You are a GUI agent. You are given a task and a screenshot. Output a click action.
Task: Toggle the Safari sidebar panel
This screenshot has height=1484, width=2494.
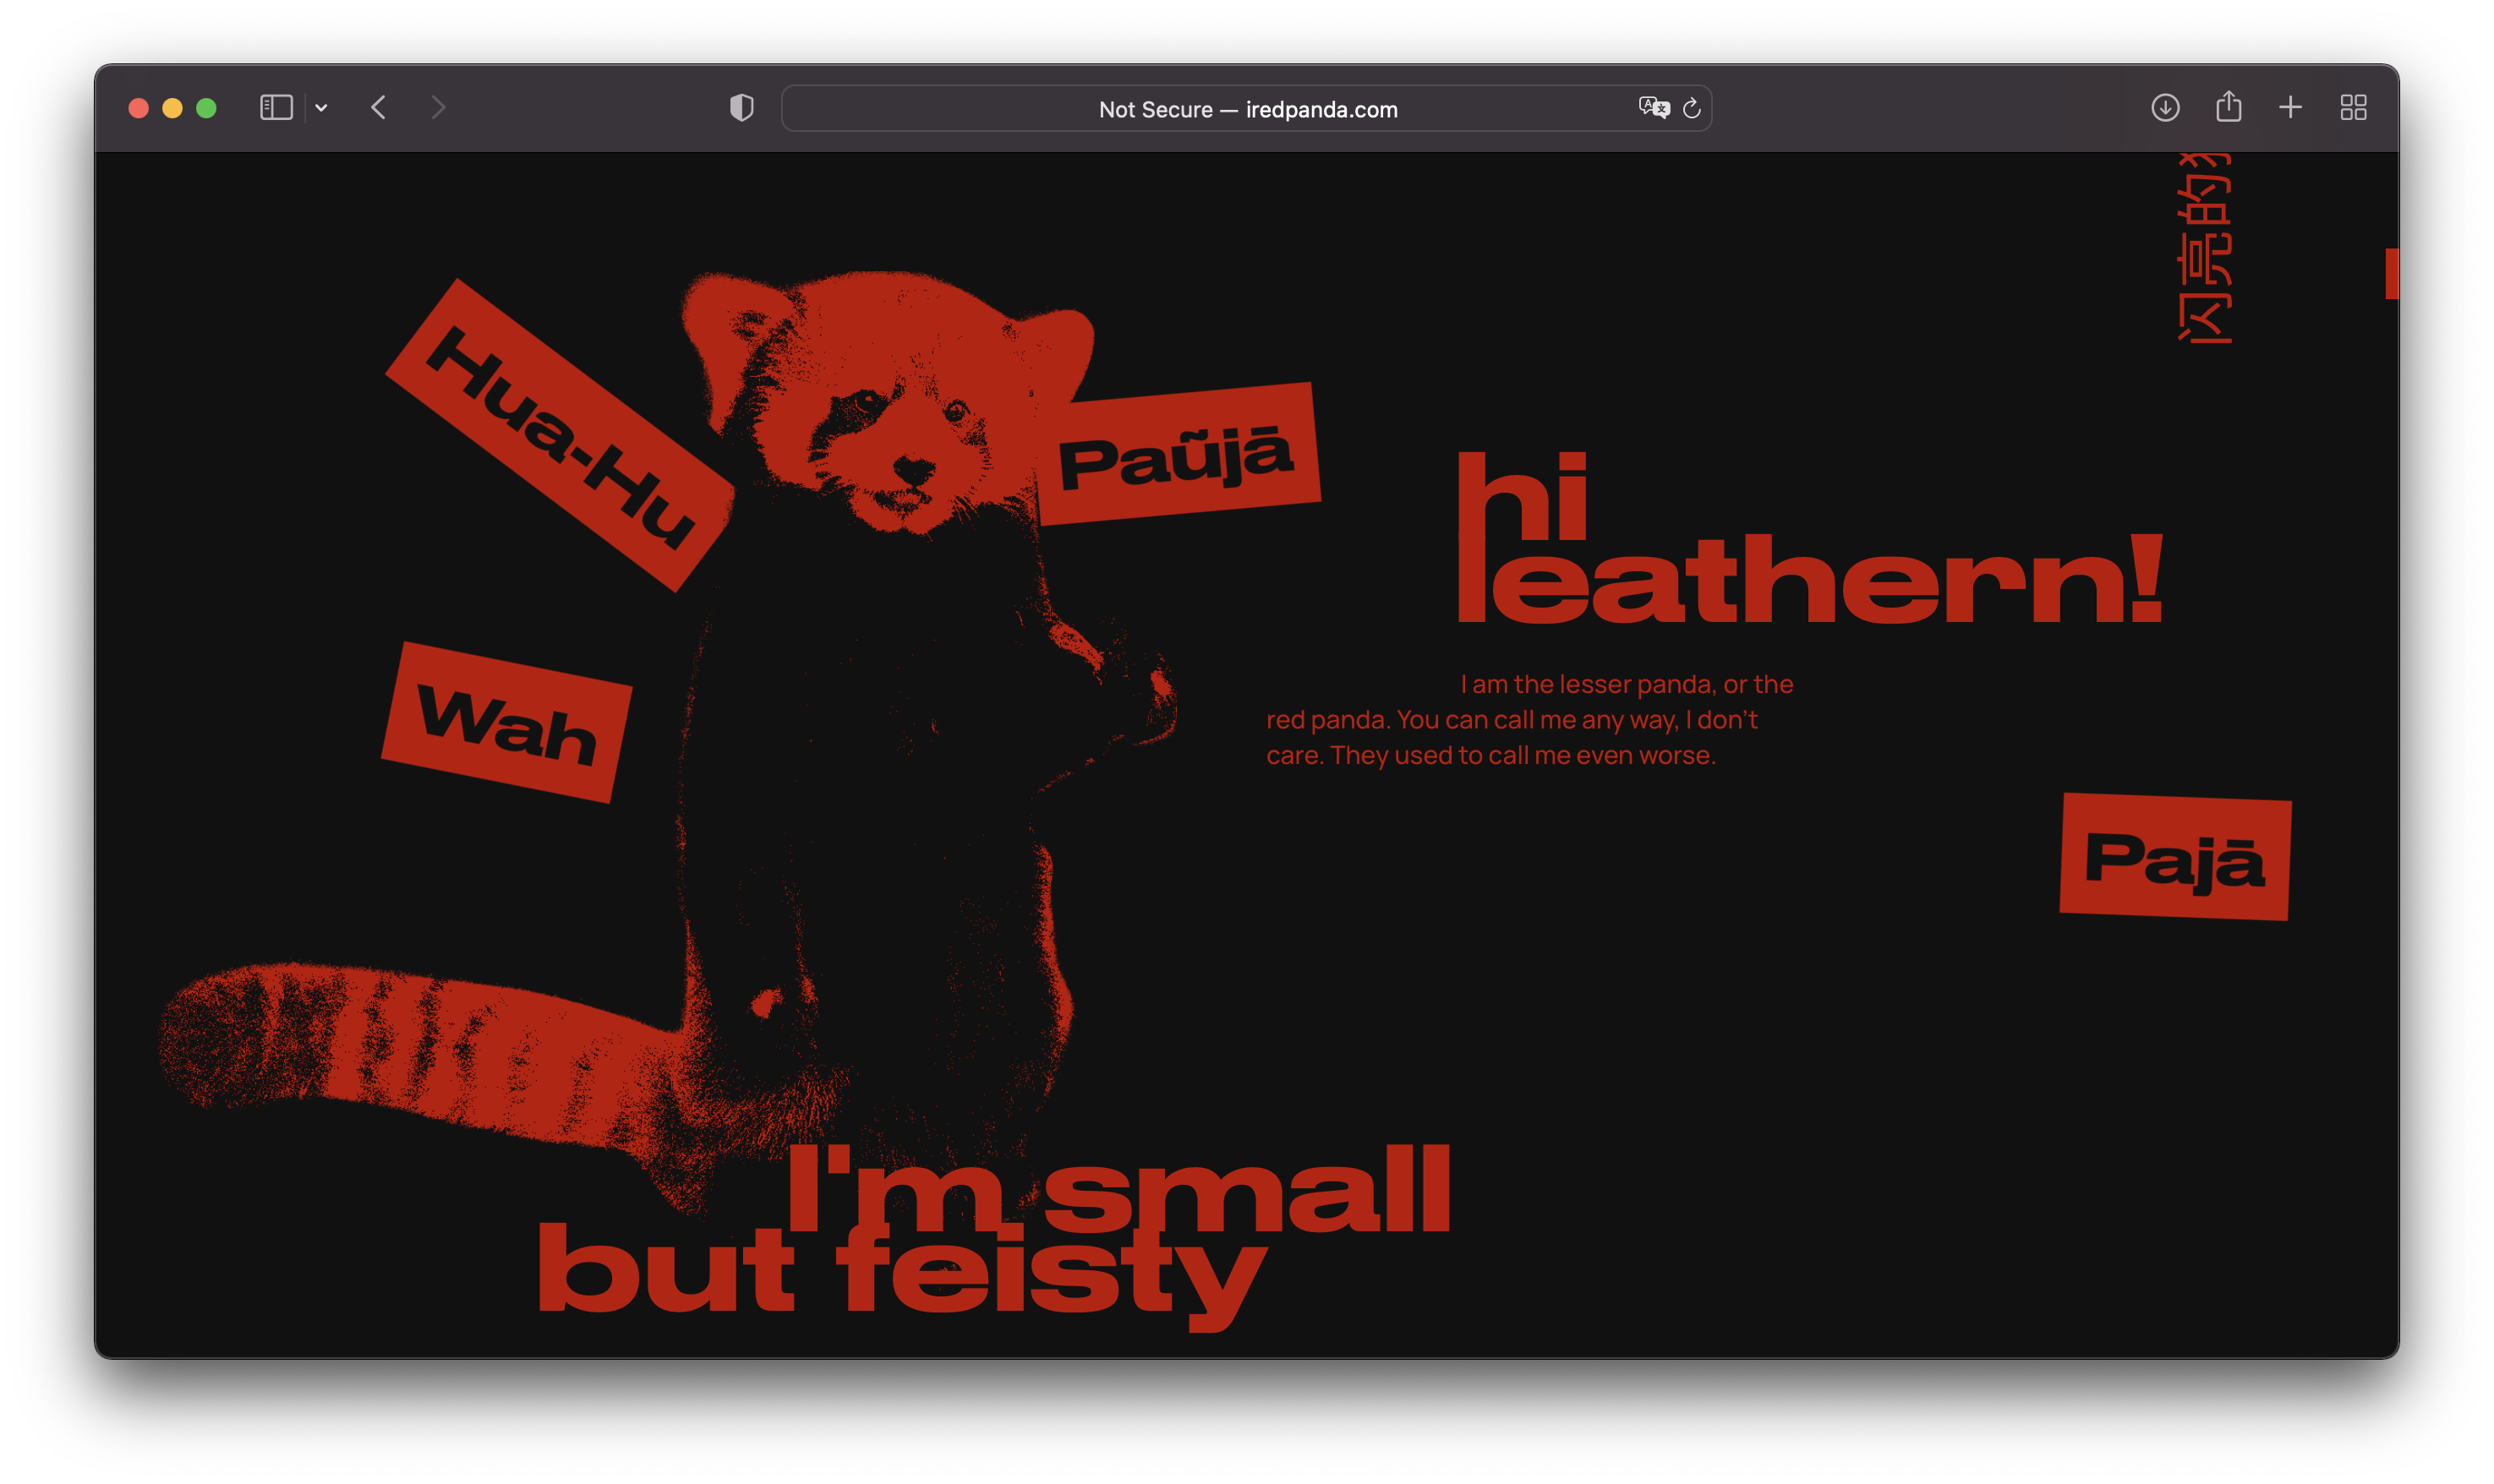pyautogui.click(x=275, y=108)
